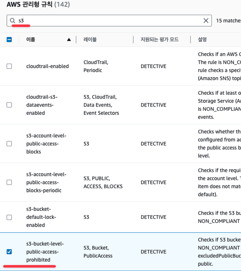Image resolution: width=241 pixels, height=271 pixels.
Task: Click the 지원되는 평가 모드 column header
Action: (x=160, y=40)
